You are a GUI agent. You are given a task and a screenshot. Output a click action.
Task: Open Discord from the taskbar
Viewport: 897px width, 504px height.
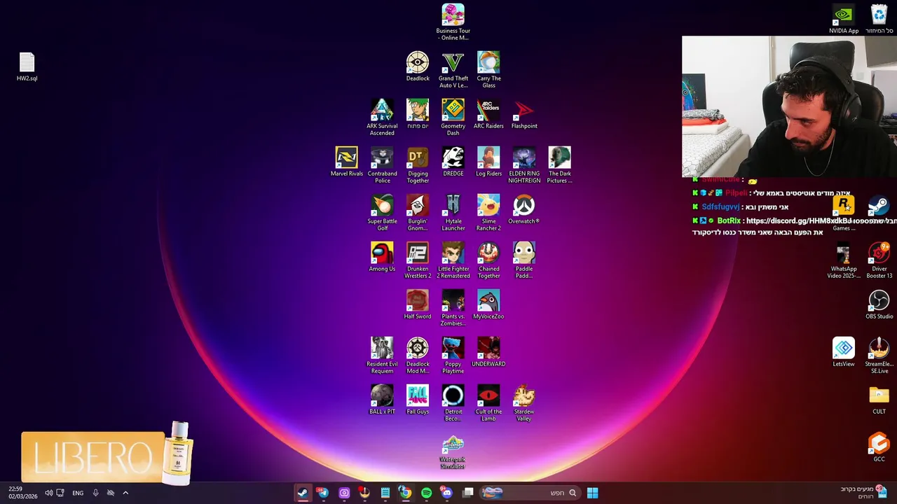click(447, 493)
